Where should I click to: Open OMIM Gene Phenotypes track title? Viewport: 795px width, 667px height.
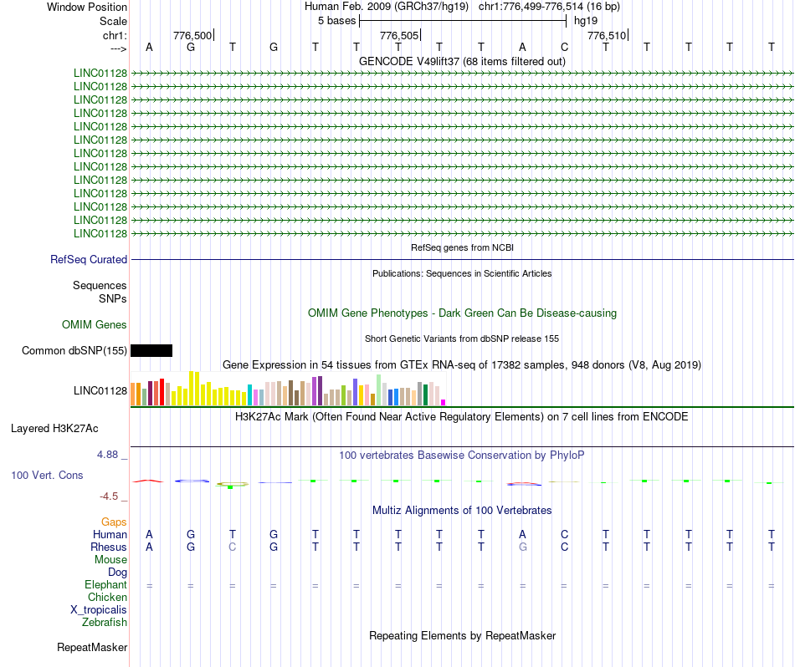point(462,313)
